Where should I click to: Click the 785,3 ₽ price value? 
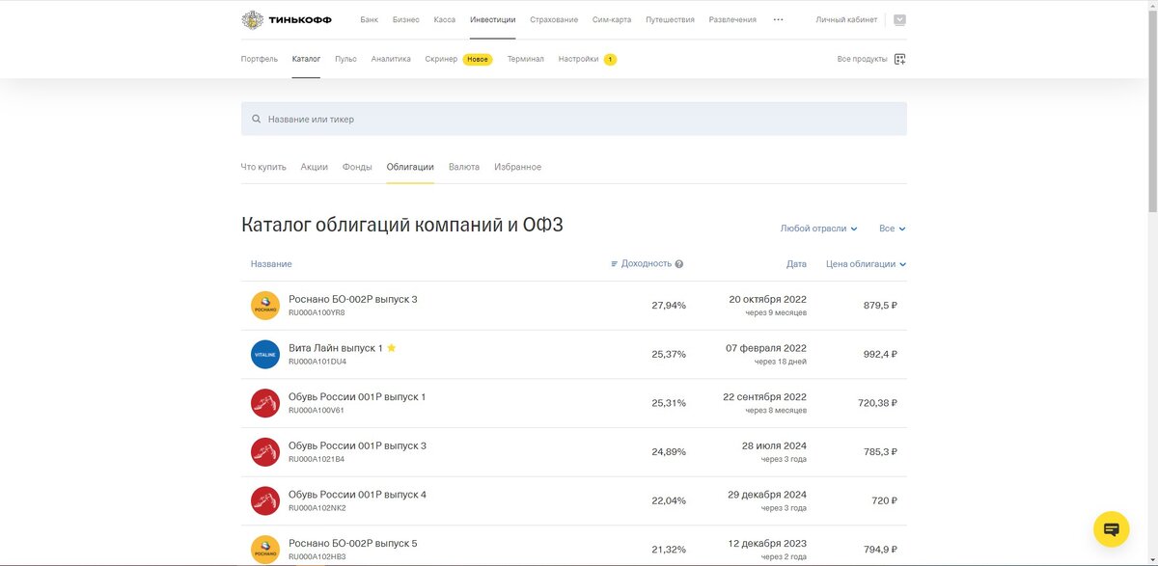(880, 452)
